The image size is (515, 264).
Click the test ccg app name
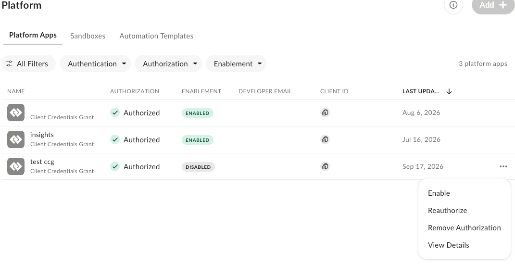coord(42,162)
